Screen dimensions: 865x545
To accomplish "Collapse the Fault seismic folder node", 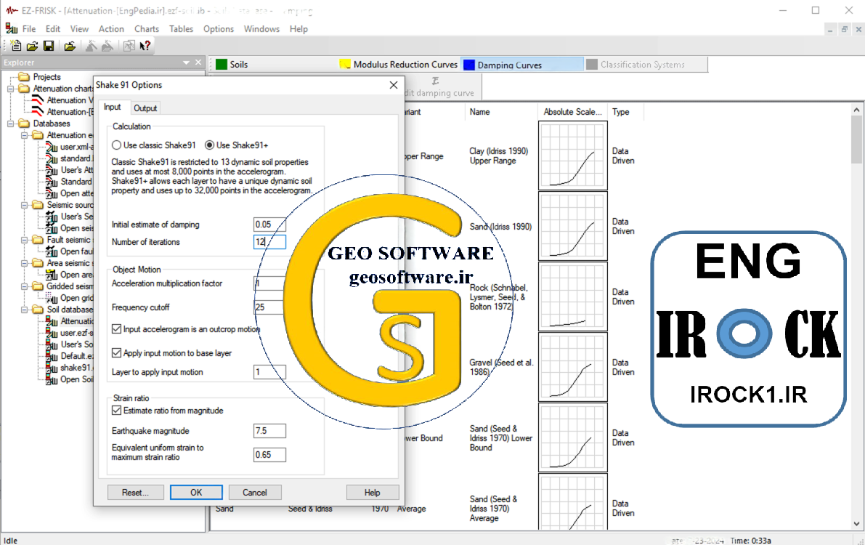I will (x=24, y=240).
